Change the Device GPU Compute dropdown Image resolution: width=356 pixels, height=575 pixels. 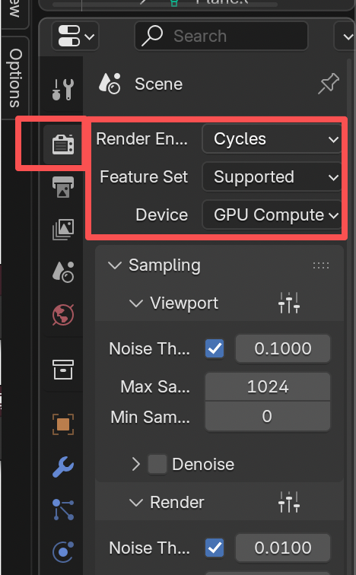coord(273,215)
